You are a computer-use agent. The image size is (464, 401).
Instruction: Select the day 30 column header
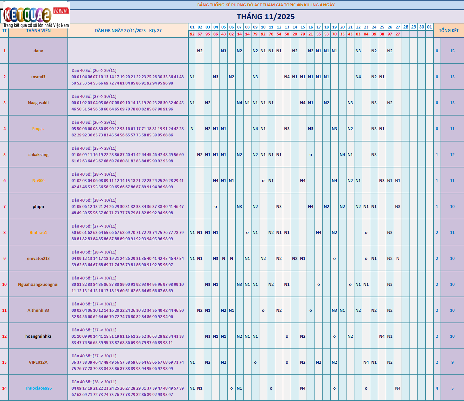click(422, 27)
